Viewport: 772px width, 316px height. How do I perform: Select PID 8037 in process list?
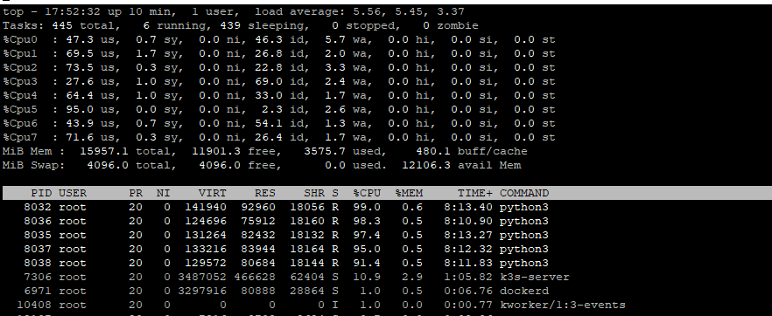(38, 249)
